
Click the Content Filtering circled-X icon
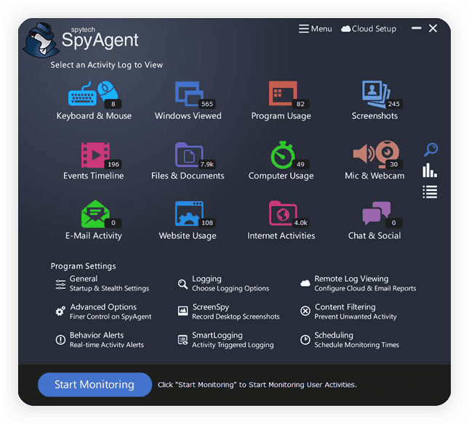pyautogui.click(x=305, y=311)
